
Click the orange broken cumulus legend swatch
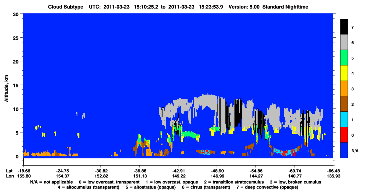tap(344, 89)
